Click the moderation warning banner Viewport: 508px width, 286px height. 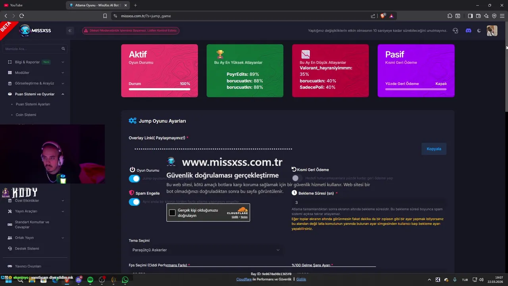pyautogui.click(x=131, y=31)
